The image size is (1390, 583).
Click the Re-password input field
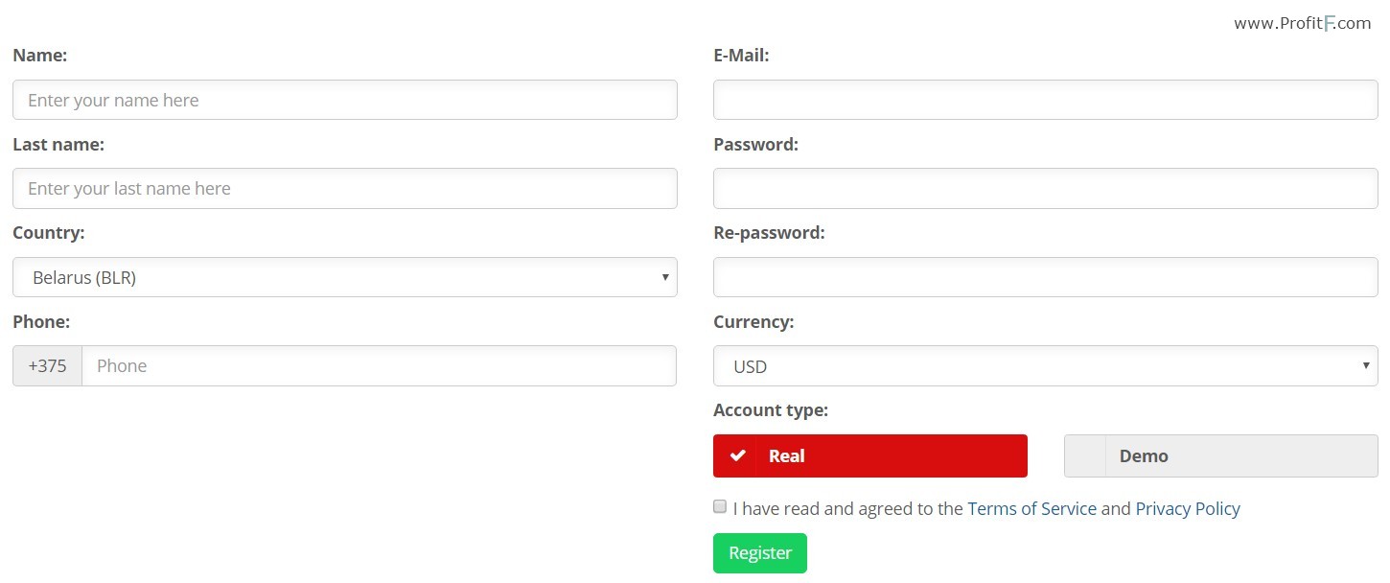pos(1046,277)
